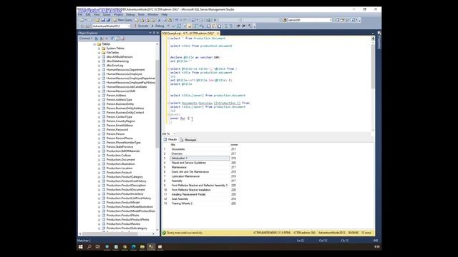The height and width of the screenshot is (257, 458).
Task: Click the Save icon in the toolbar
Action: [x=103, y=20]
